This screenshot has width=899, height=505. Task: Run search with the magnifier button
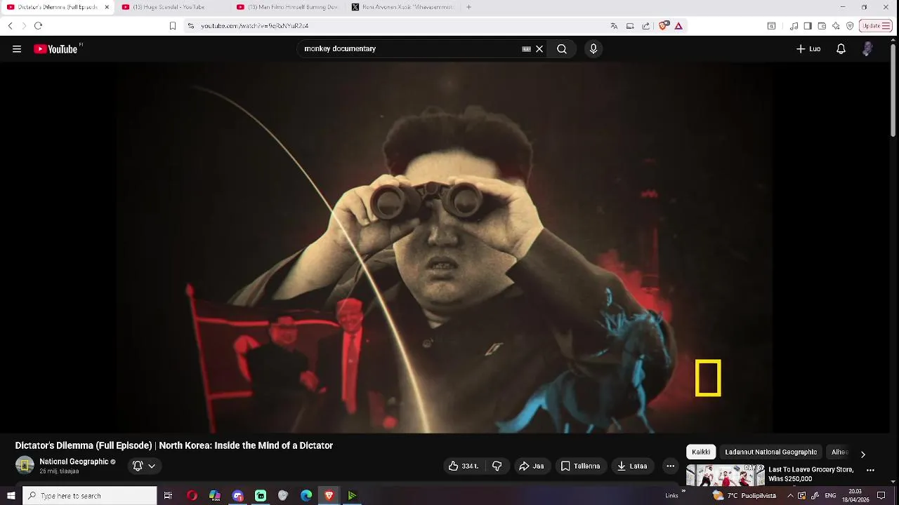[562, 49]
